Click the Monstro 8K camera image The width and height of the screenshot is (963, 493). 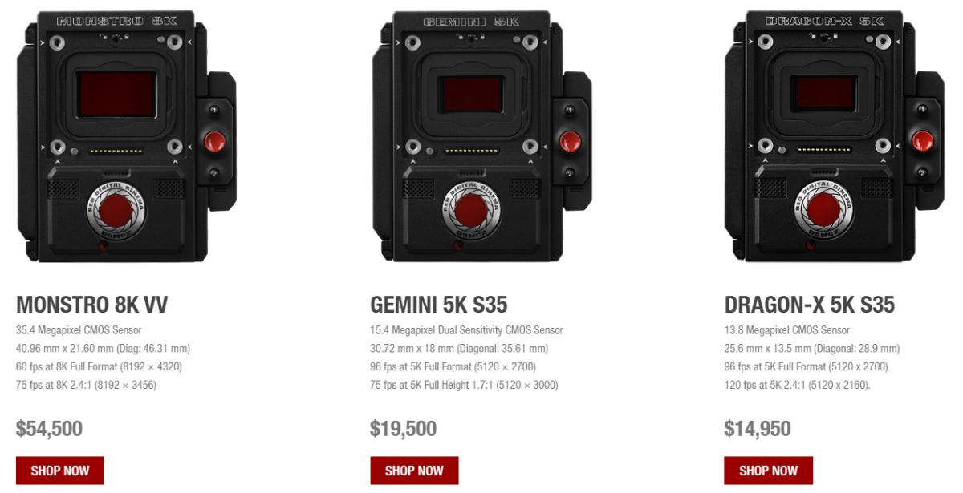coord(126,136)
